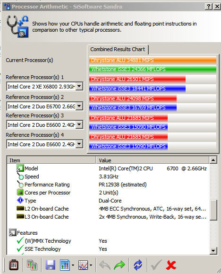Click the Current Processor(s) label

point(29,60)
